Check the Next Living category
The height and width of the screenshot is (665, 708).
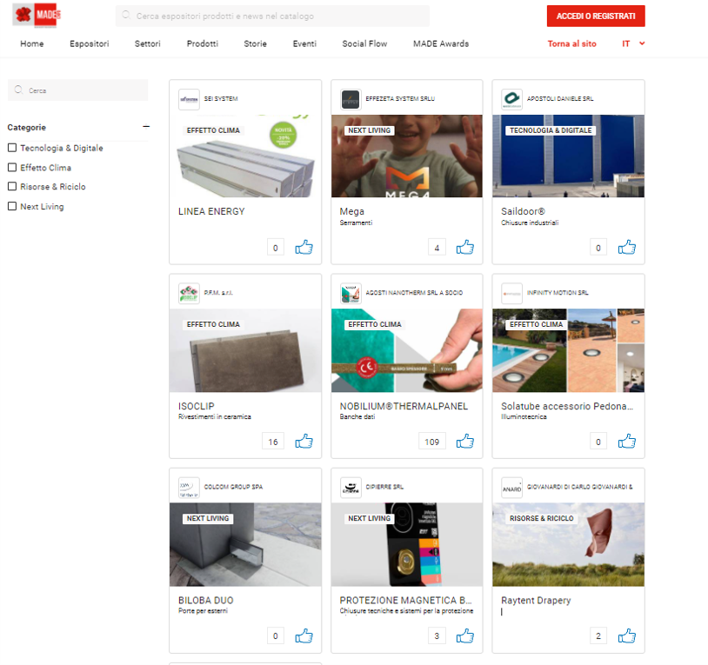pyautogui.click(x=12, y=206)
